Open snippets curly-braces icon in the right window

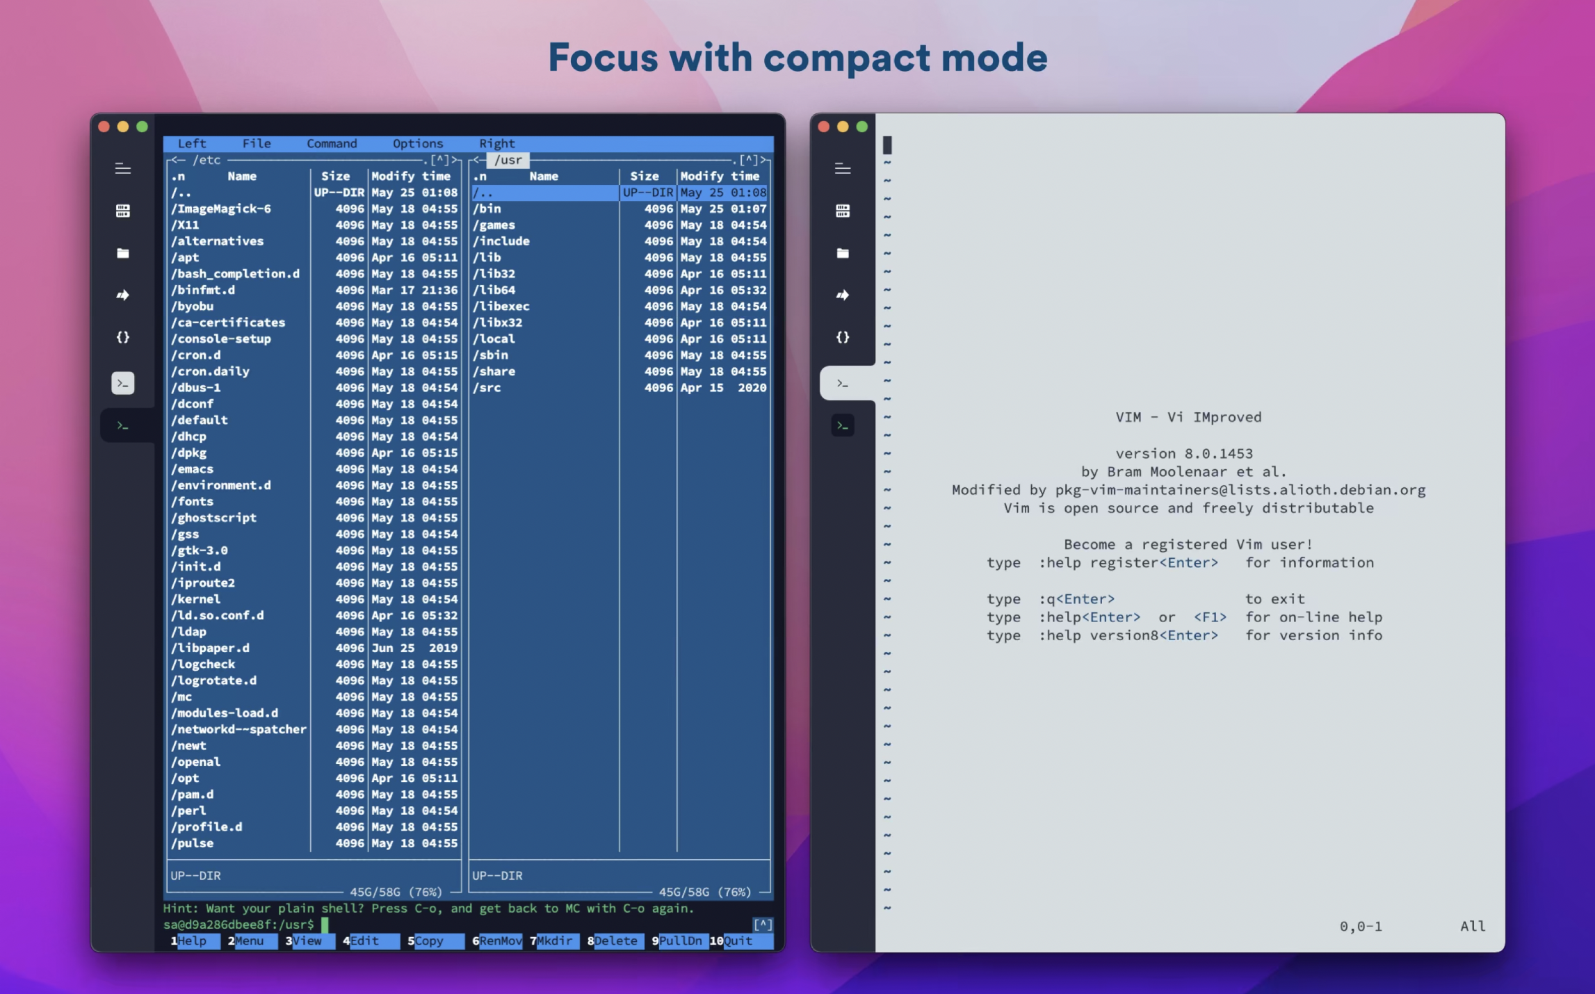842,337
